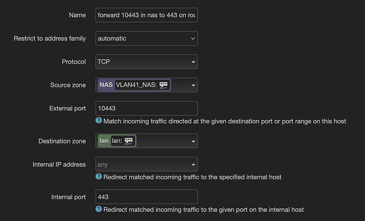Click the network interface icon in Source zone
This screenshot has height=221, width=365.
pyautogui.click(x=163, y=85)
